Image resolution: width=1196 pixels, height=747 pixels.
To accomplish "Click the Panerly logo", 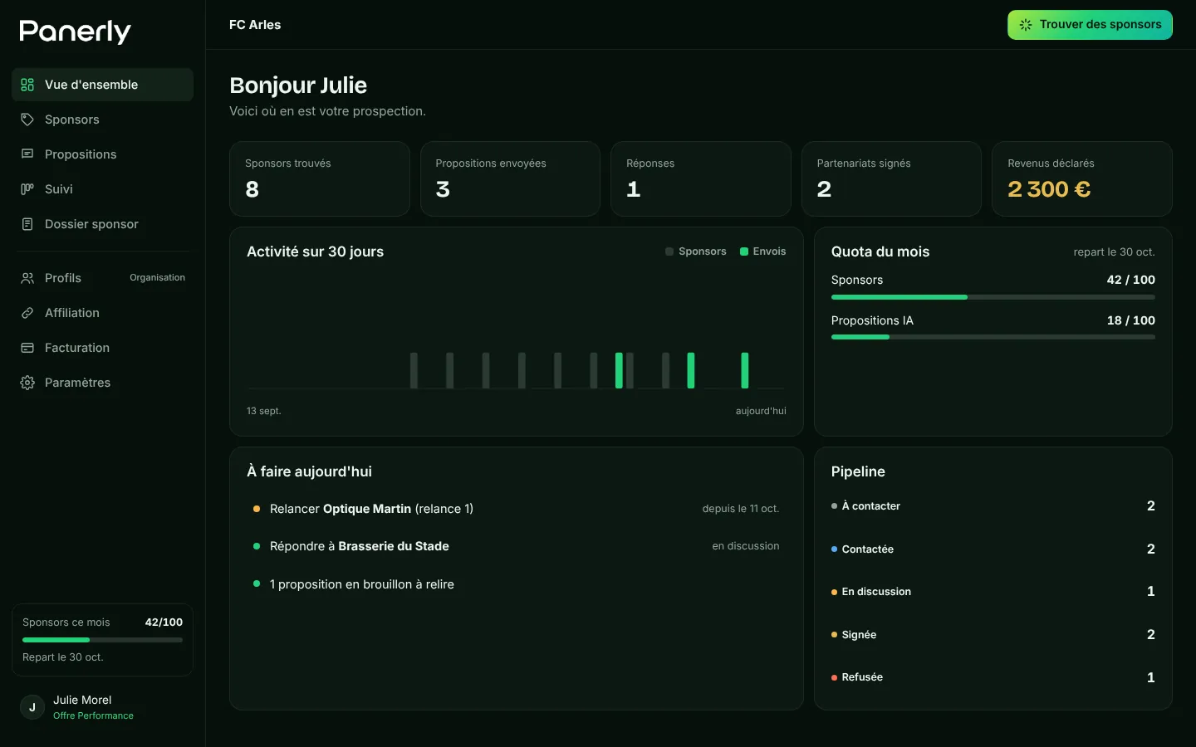I will (76, 32).
